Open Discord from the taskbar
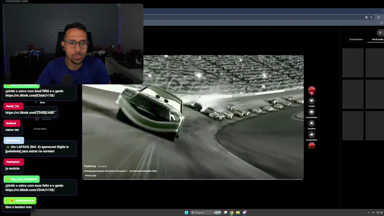The width and height of the screenshot is (384, 216). 244,213
